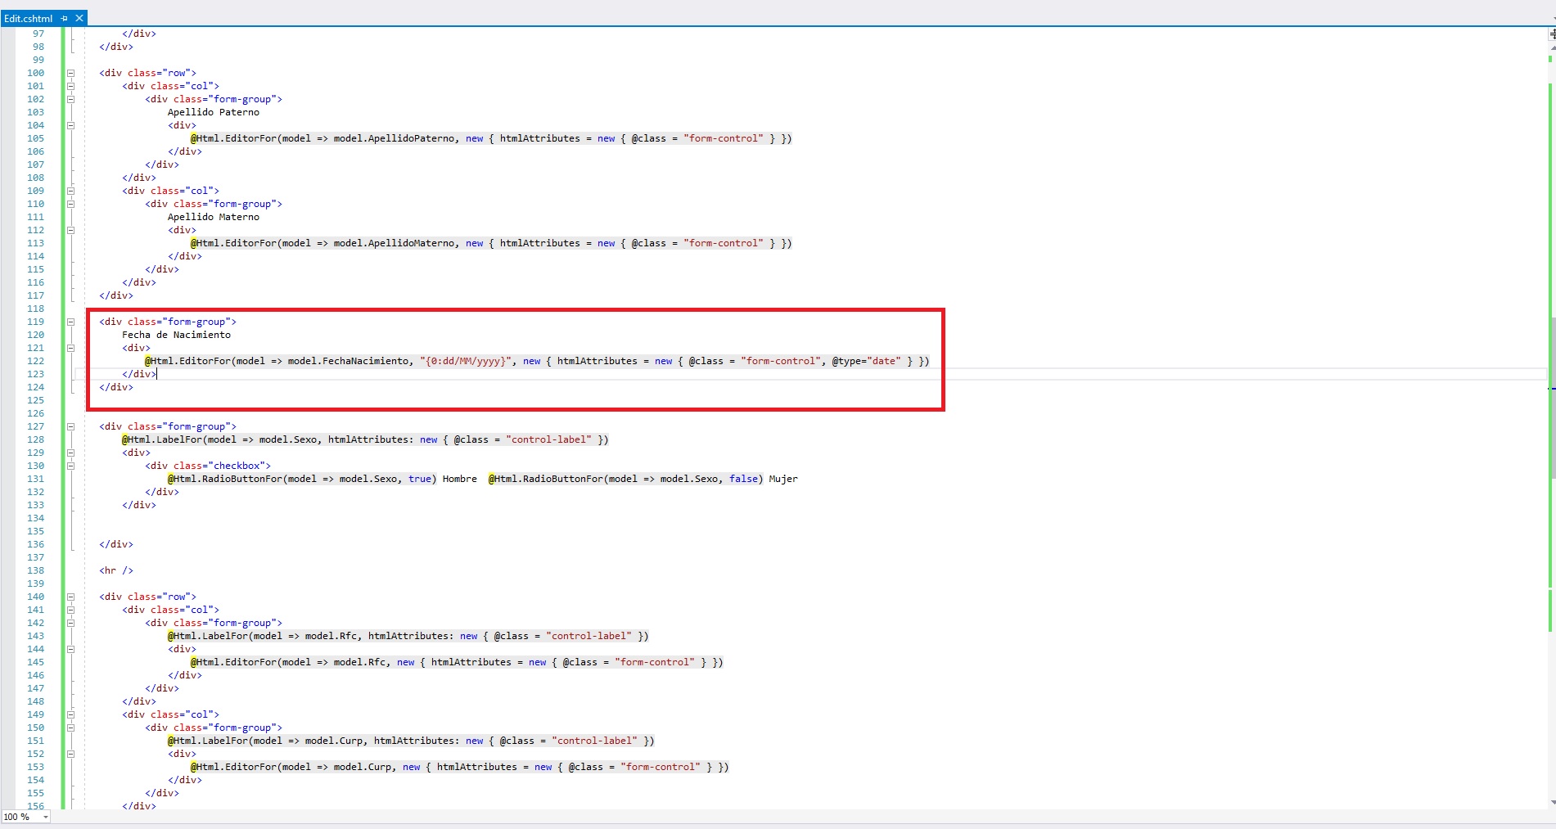Collapse the checkbox div at line 130
Image resolution: width=1556 pixels, height=829 pixels.
(x=70, y=466)
